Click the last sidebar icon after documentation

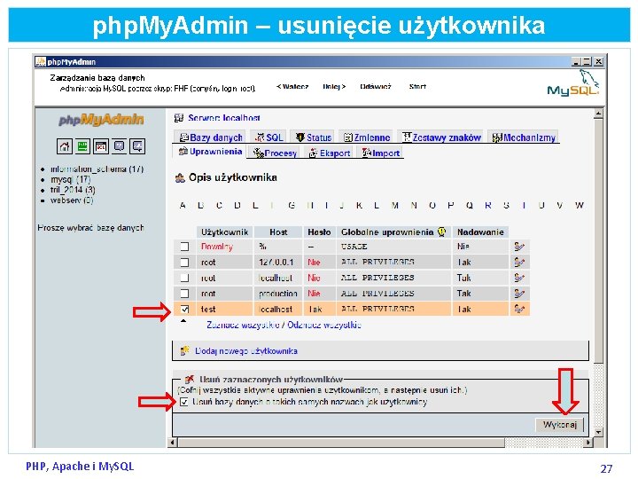(137, 146)
